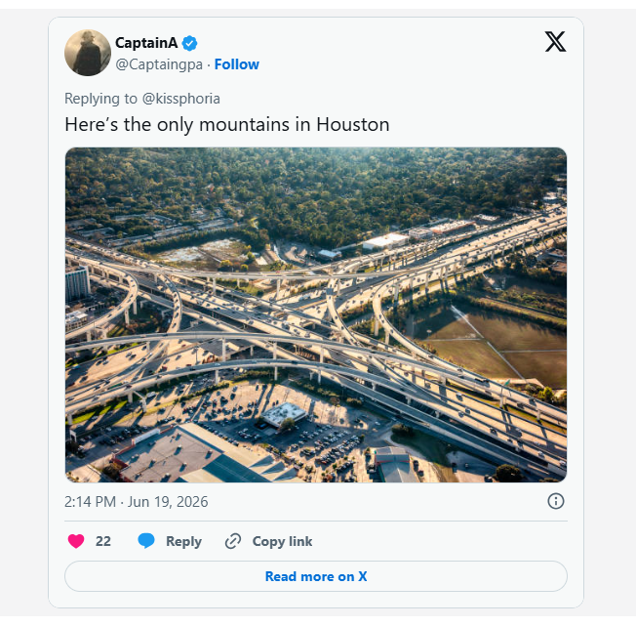
Task: Click the Read more on X button
Action: click(316, 576)
